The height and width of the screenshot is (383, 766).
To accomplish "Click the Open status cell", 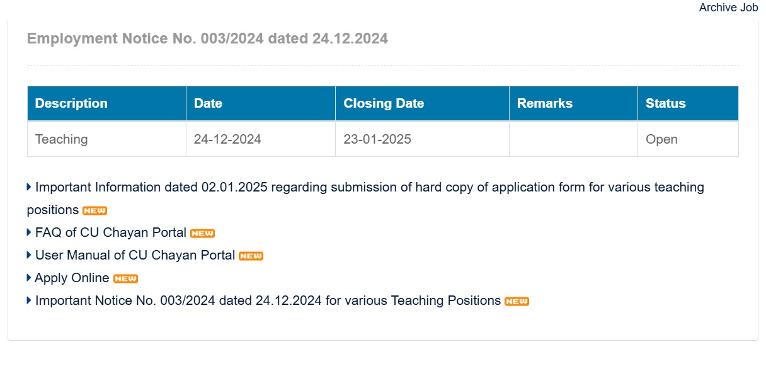I will click(661, 139).
